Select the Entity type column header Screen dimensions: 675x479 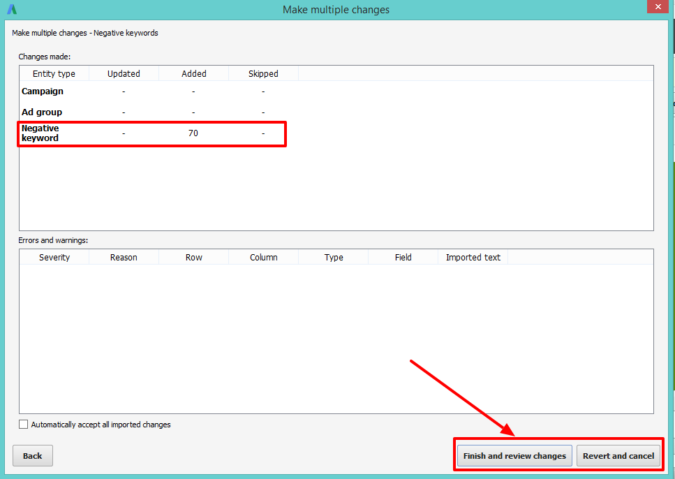pyautogui.click(x=54, y=73)
